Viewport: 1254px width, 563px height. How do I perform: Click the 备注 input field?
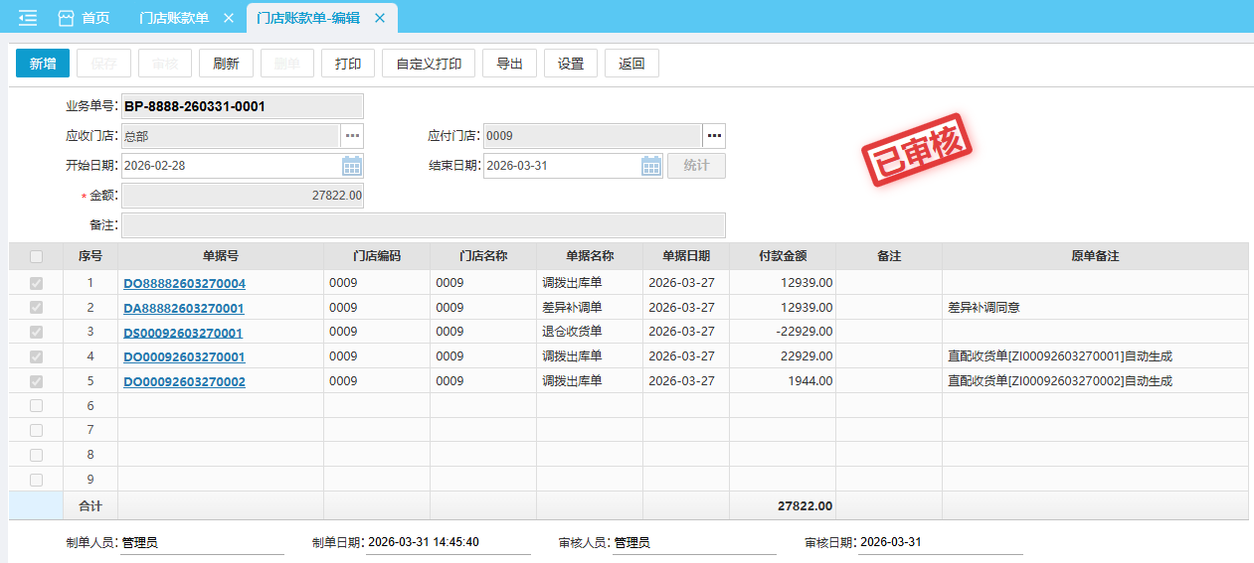click(x=423, y=225)
